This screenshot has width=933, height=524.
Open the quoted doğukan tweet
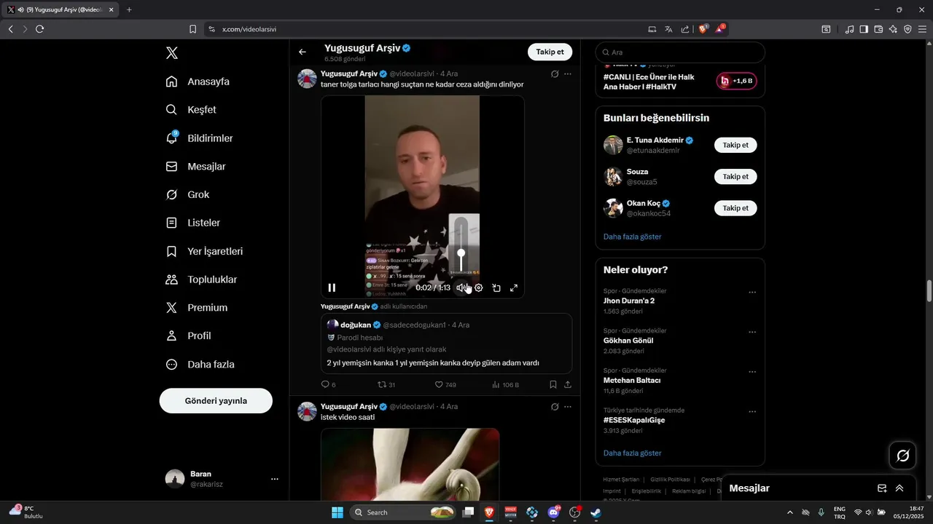(x=446, y=344)
